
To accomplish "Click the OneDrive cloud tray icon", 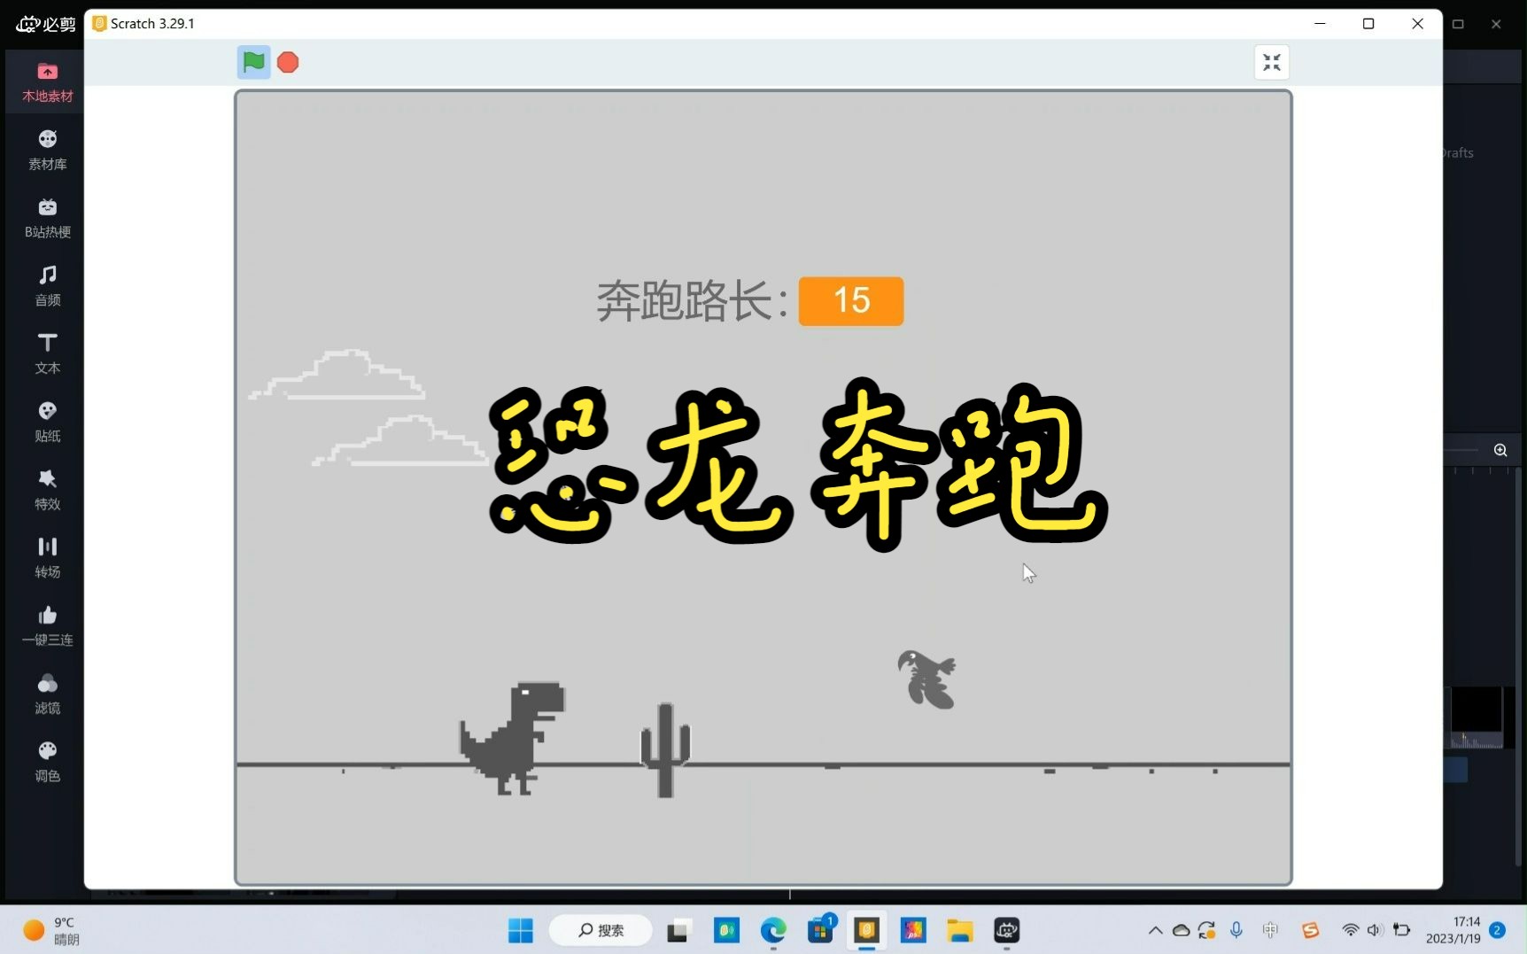I will (1181, 930).
